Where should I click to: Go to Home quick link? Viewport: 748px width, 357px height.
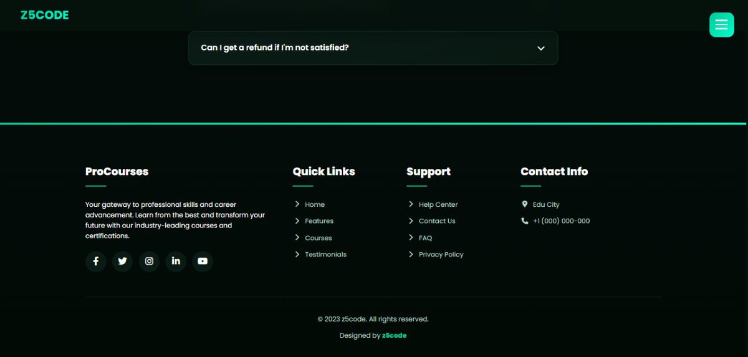(315, 204)
